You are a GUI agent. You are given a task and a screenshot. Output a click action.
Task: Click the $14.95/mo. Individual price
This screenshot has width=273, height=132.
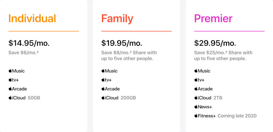(x=29, y=43)
